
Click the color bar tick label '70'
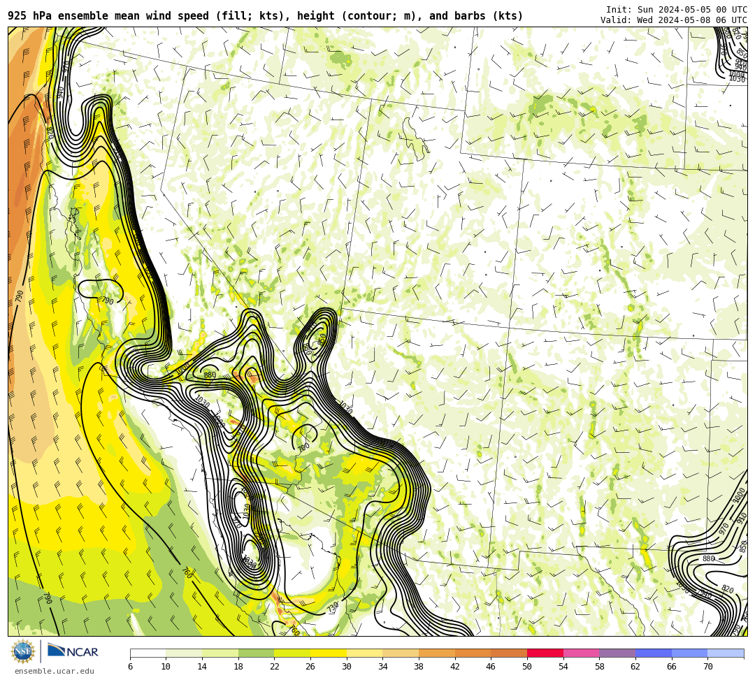tap(707, 667)
